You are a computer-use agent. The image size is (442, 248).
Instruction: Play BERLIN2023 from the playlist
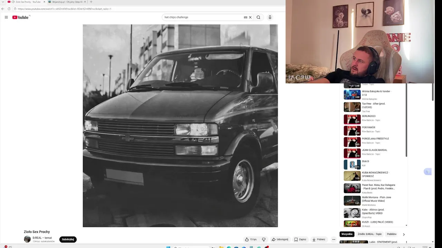pyautogui.click(x=375, y=119)
